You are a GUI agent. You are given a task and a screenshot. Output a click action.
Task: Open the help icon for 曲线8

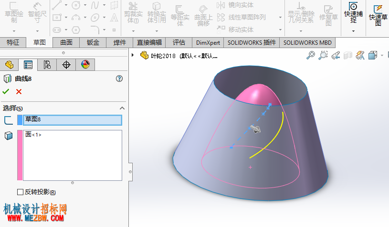(119, 79)
